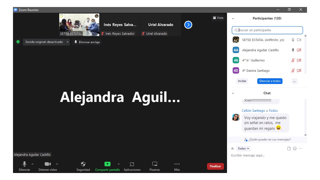This screenshot has width=320, height=180.
Task: Open the Seguridad shield icon
Action: pos(83,164)
